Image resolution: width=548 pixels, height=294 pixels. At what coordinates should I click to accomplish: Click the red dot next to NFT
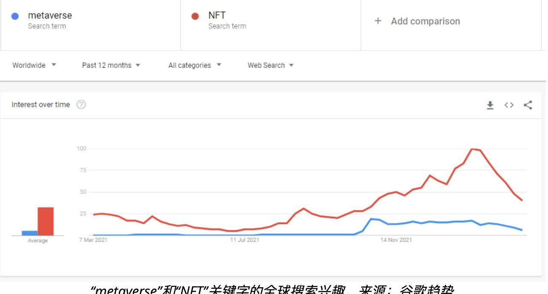[x=196, y=17]
